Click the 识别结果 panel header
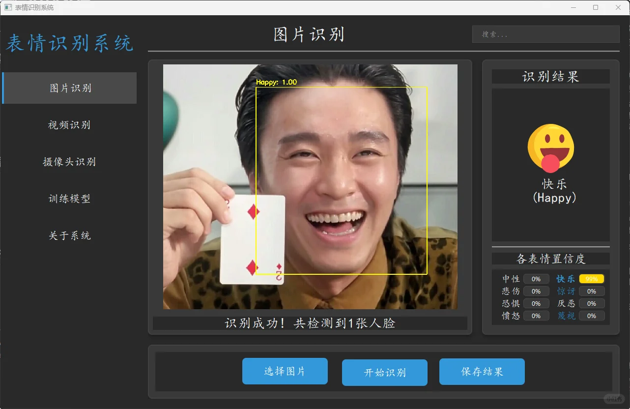Viewport: 630px width, 409px height. click(550, 76)
